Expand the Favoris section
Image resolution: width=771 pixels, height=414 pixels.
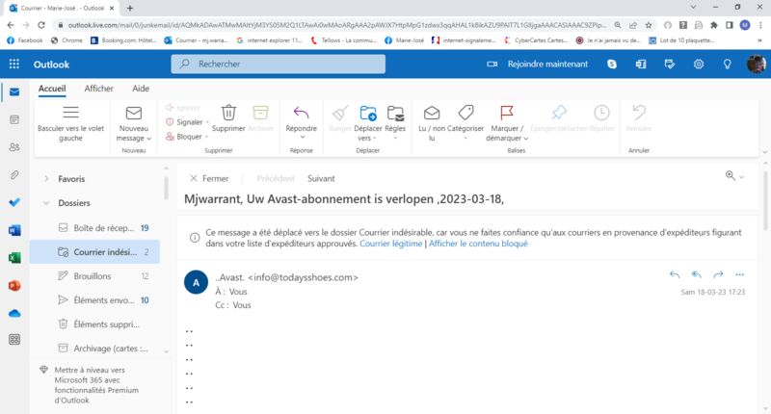click(x=46, y=179)
